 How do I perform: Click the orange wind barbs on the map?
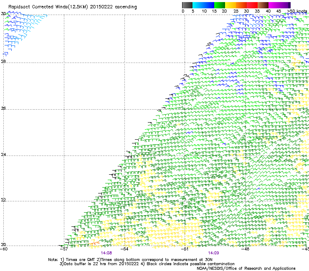(x=94, y=243)
